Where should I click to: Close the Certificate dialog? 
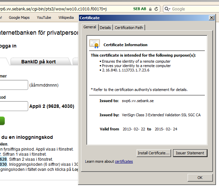pos(212,18)
